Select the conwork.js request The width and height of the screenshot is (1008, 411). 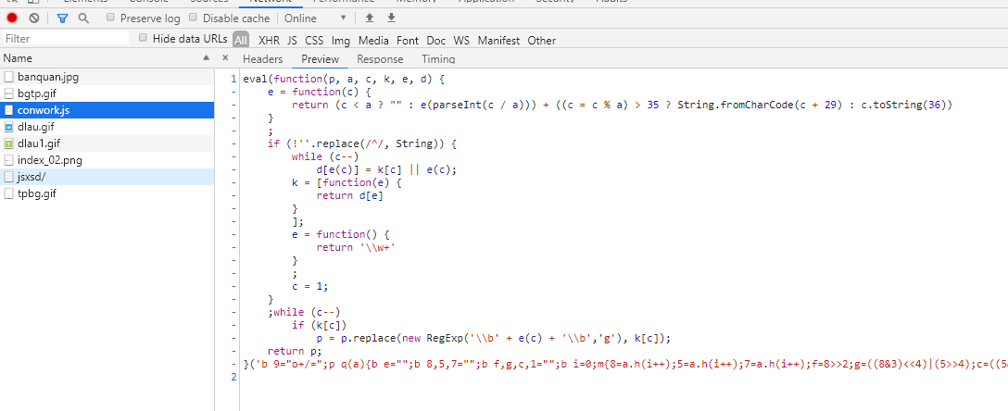point(107,110)
